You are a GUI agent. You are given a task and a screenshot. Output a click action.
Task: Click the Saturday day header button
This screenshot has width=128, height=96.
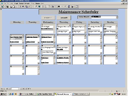pyautogui.click(x=95, y=22)
